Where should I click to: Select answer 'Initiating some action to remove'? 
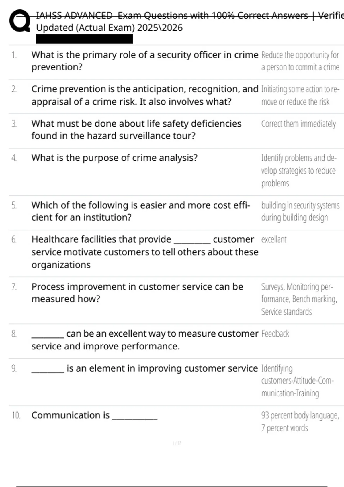pos(300,95)
